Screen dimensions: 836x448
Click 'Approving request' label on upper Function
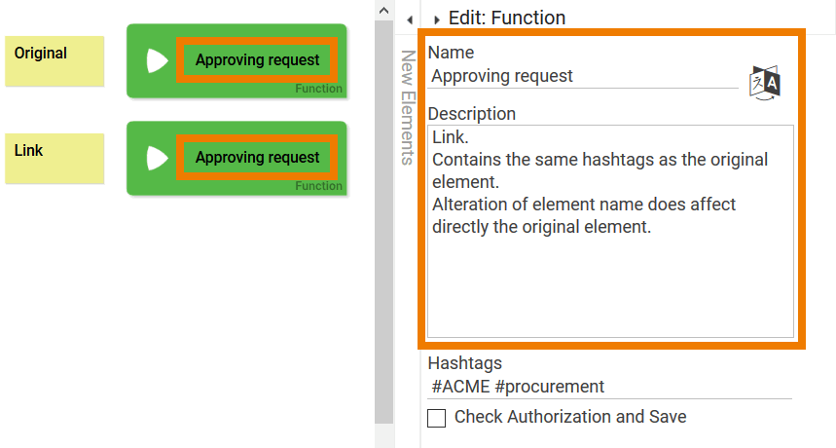coord(257,60)
